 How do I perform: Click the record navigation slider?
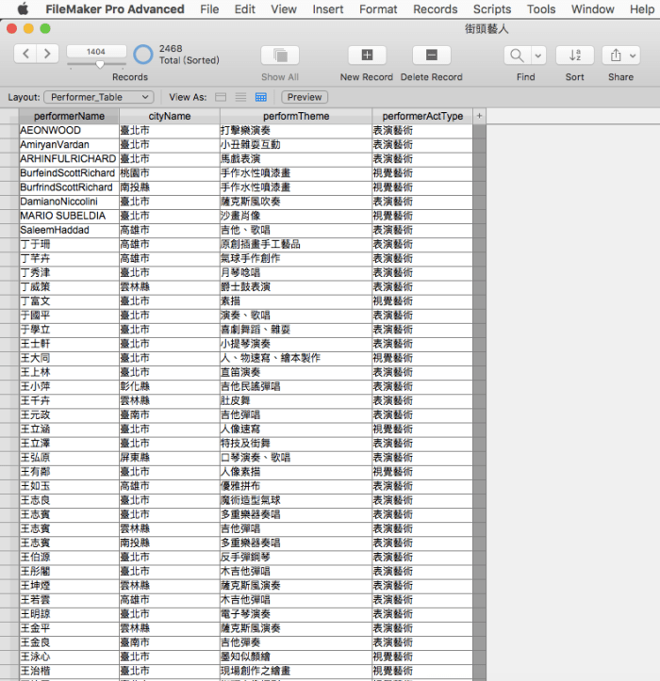99,65
